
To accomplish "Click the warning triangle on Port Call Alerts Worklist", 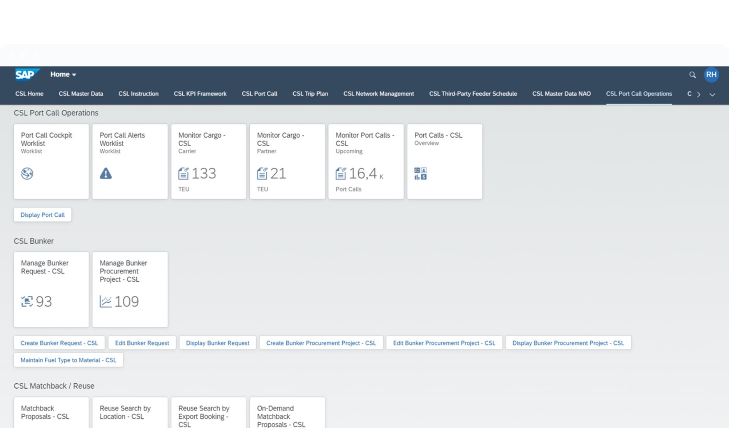I will [x=106, y=174].
